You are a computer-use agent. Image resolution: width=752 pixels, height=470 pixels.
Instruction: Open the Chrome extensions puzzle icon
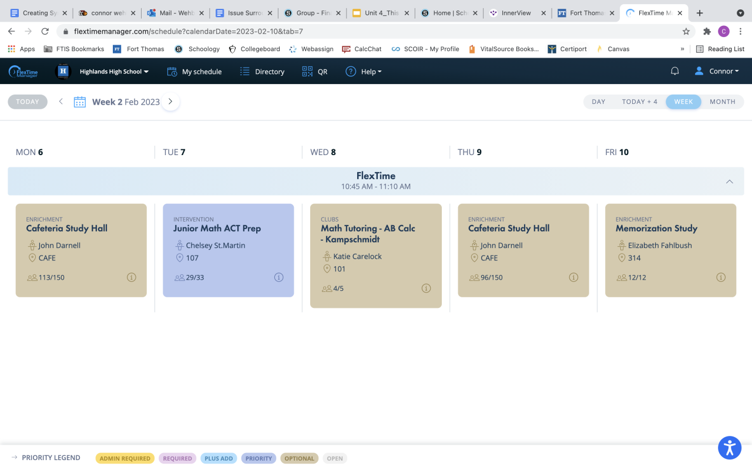coord(707,31)
